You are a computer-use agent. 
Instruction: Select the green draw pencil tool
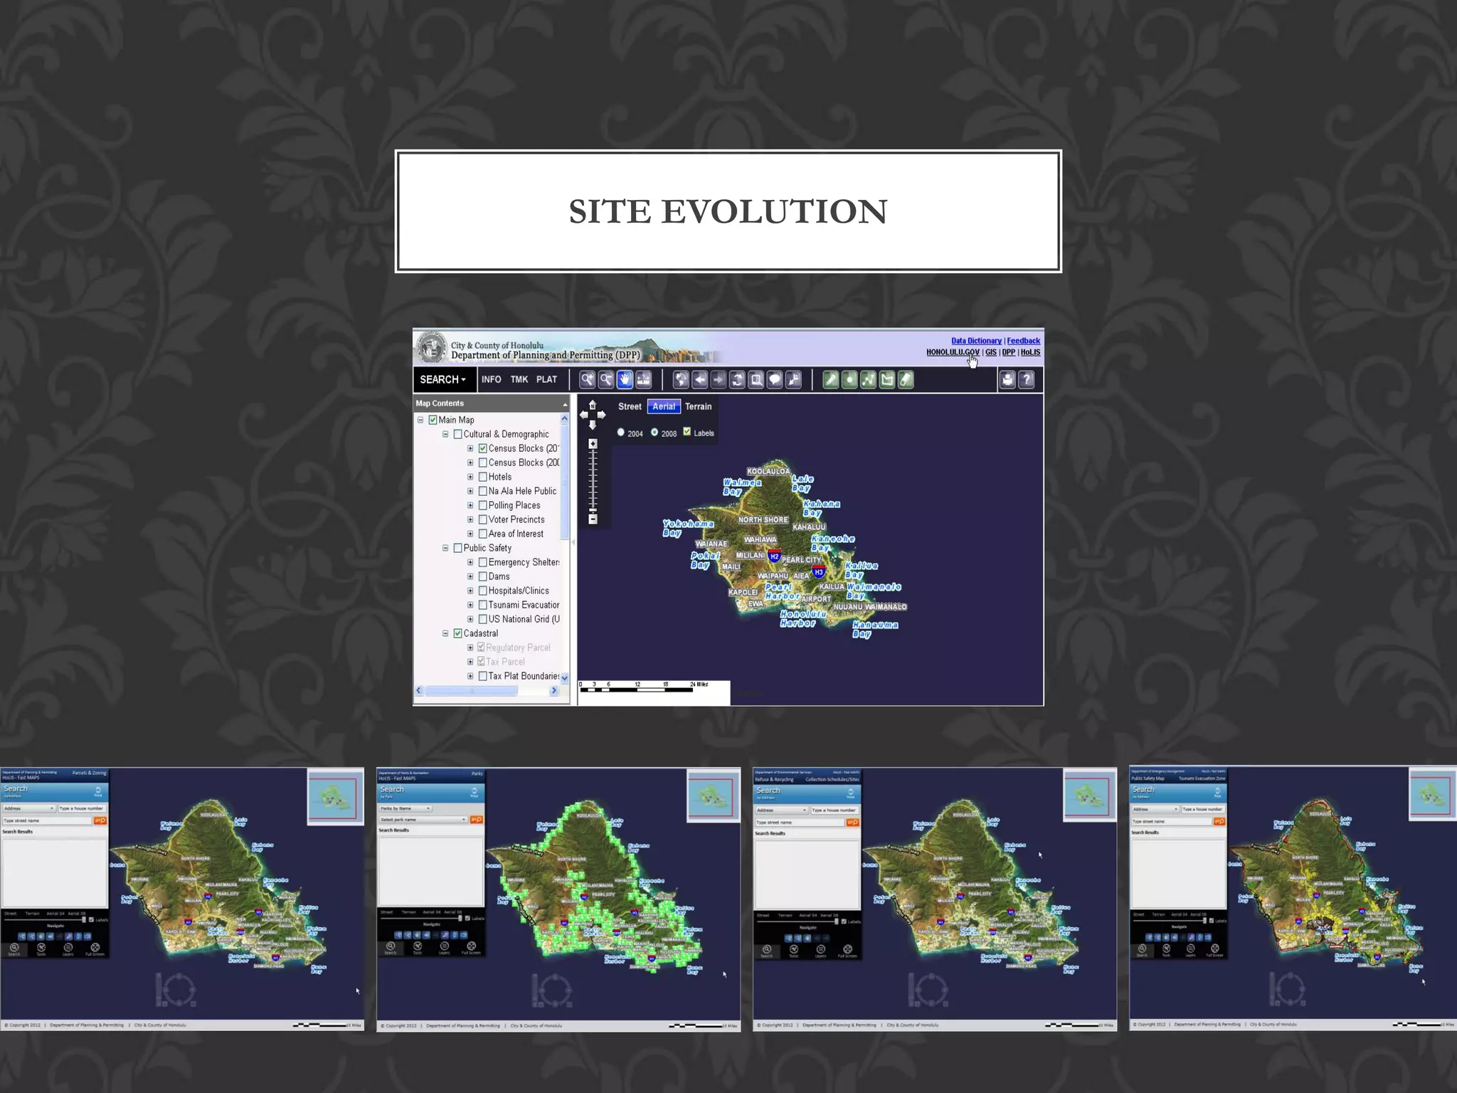(831, 380)
